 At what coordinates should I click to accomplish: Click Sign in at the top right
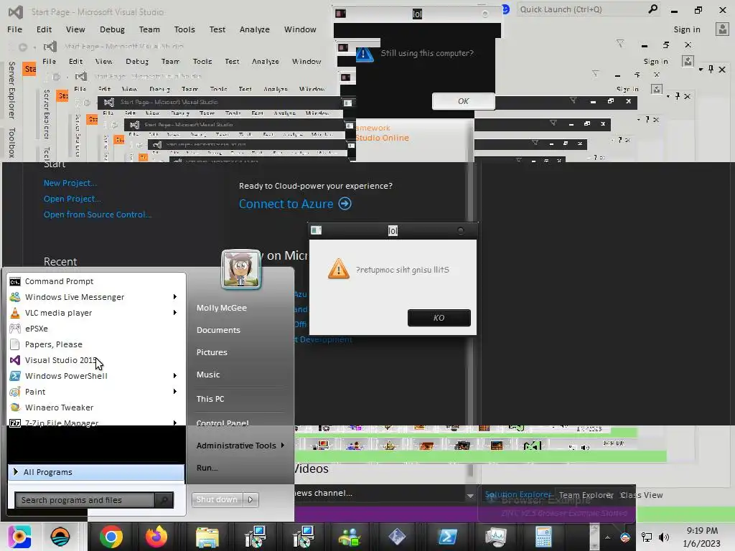coord(687,29)
